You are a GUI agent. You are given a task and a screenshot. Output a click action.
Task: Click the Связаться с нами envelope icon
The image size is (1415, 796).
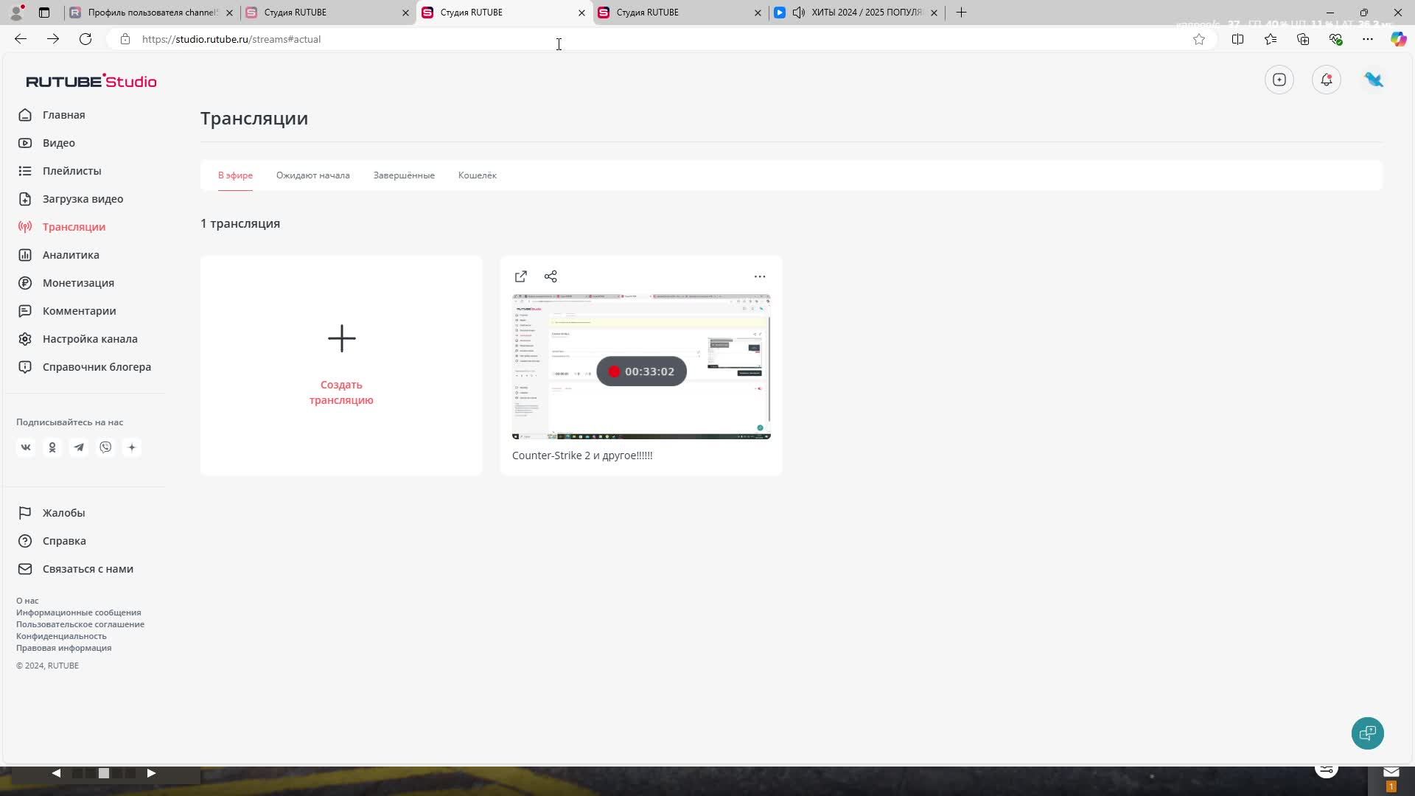25,569
